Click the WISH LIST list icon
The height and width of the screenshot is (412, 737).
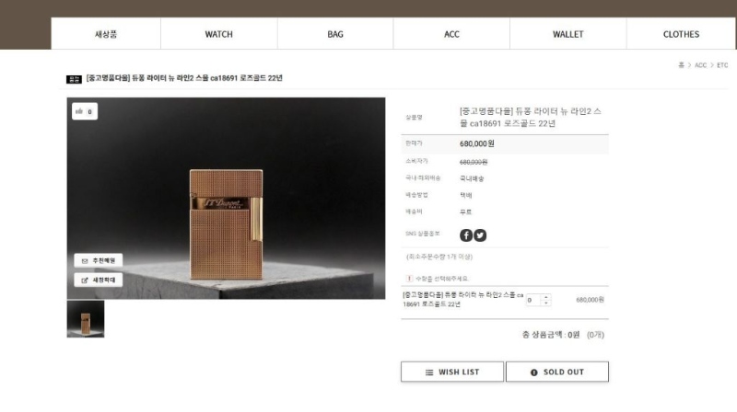tap(429, 372)
